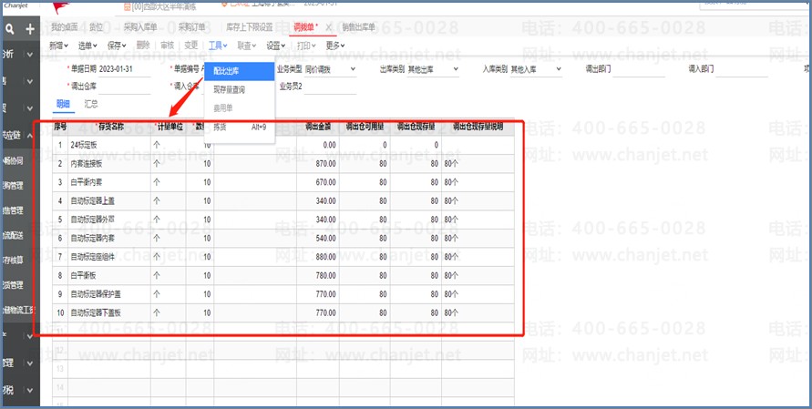Open the 设置 toolbar menu
Image resolution: width=812 pixels, height=409 pixels.
point(277,45)
